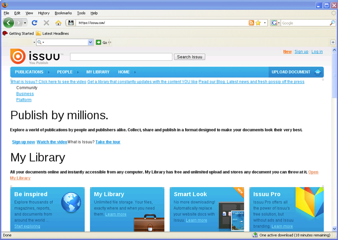
Task: Click the 'Watch the video' link
Action: pyautogui.click(x=52, y=142)
